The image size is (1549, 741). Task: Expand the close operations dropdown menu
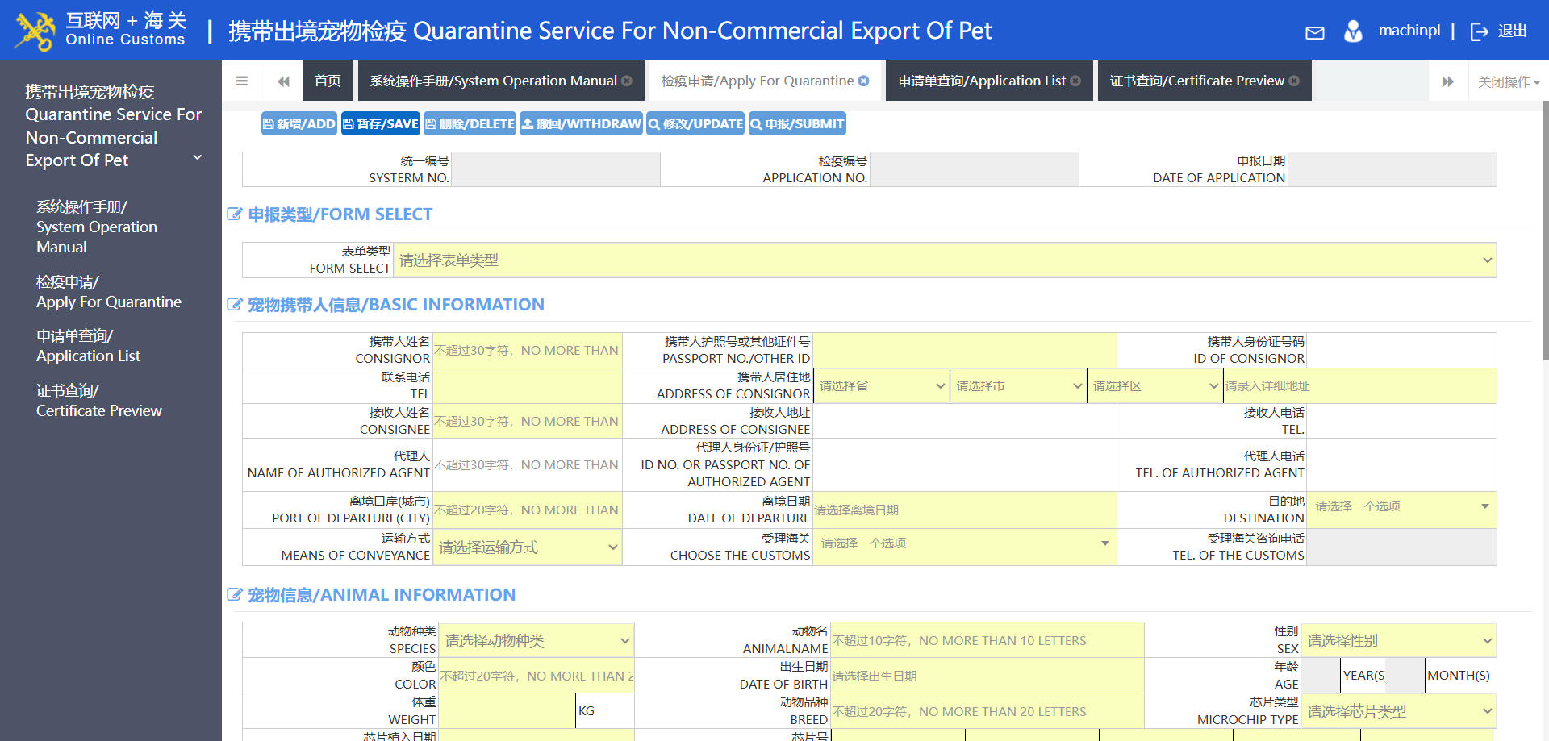tap(1508, 81)
